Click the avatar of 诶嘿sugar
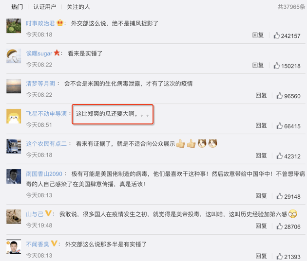Viewport: 307px width, 261px height. coord(14,56)
